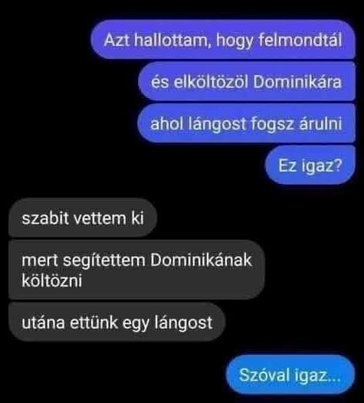Tap the "Szóval igaz..." message bubble

point(290,375)
